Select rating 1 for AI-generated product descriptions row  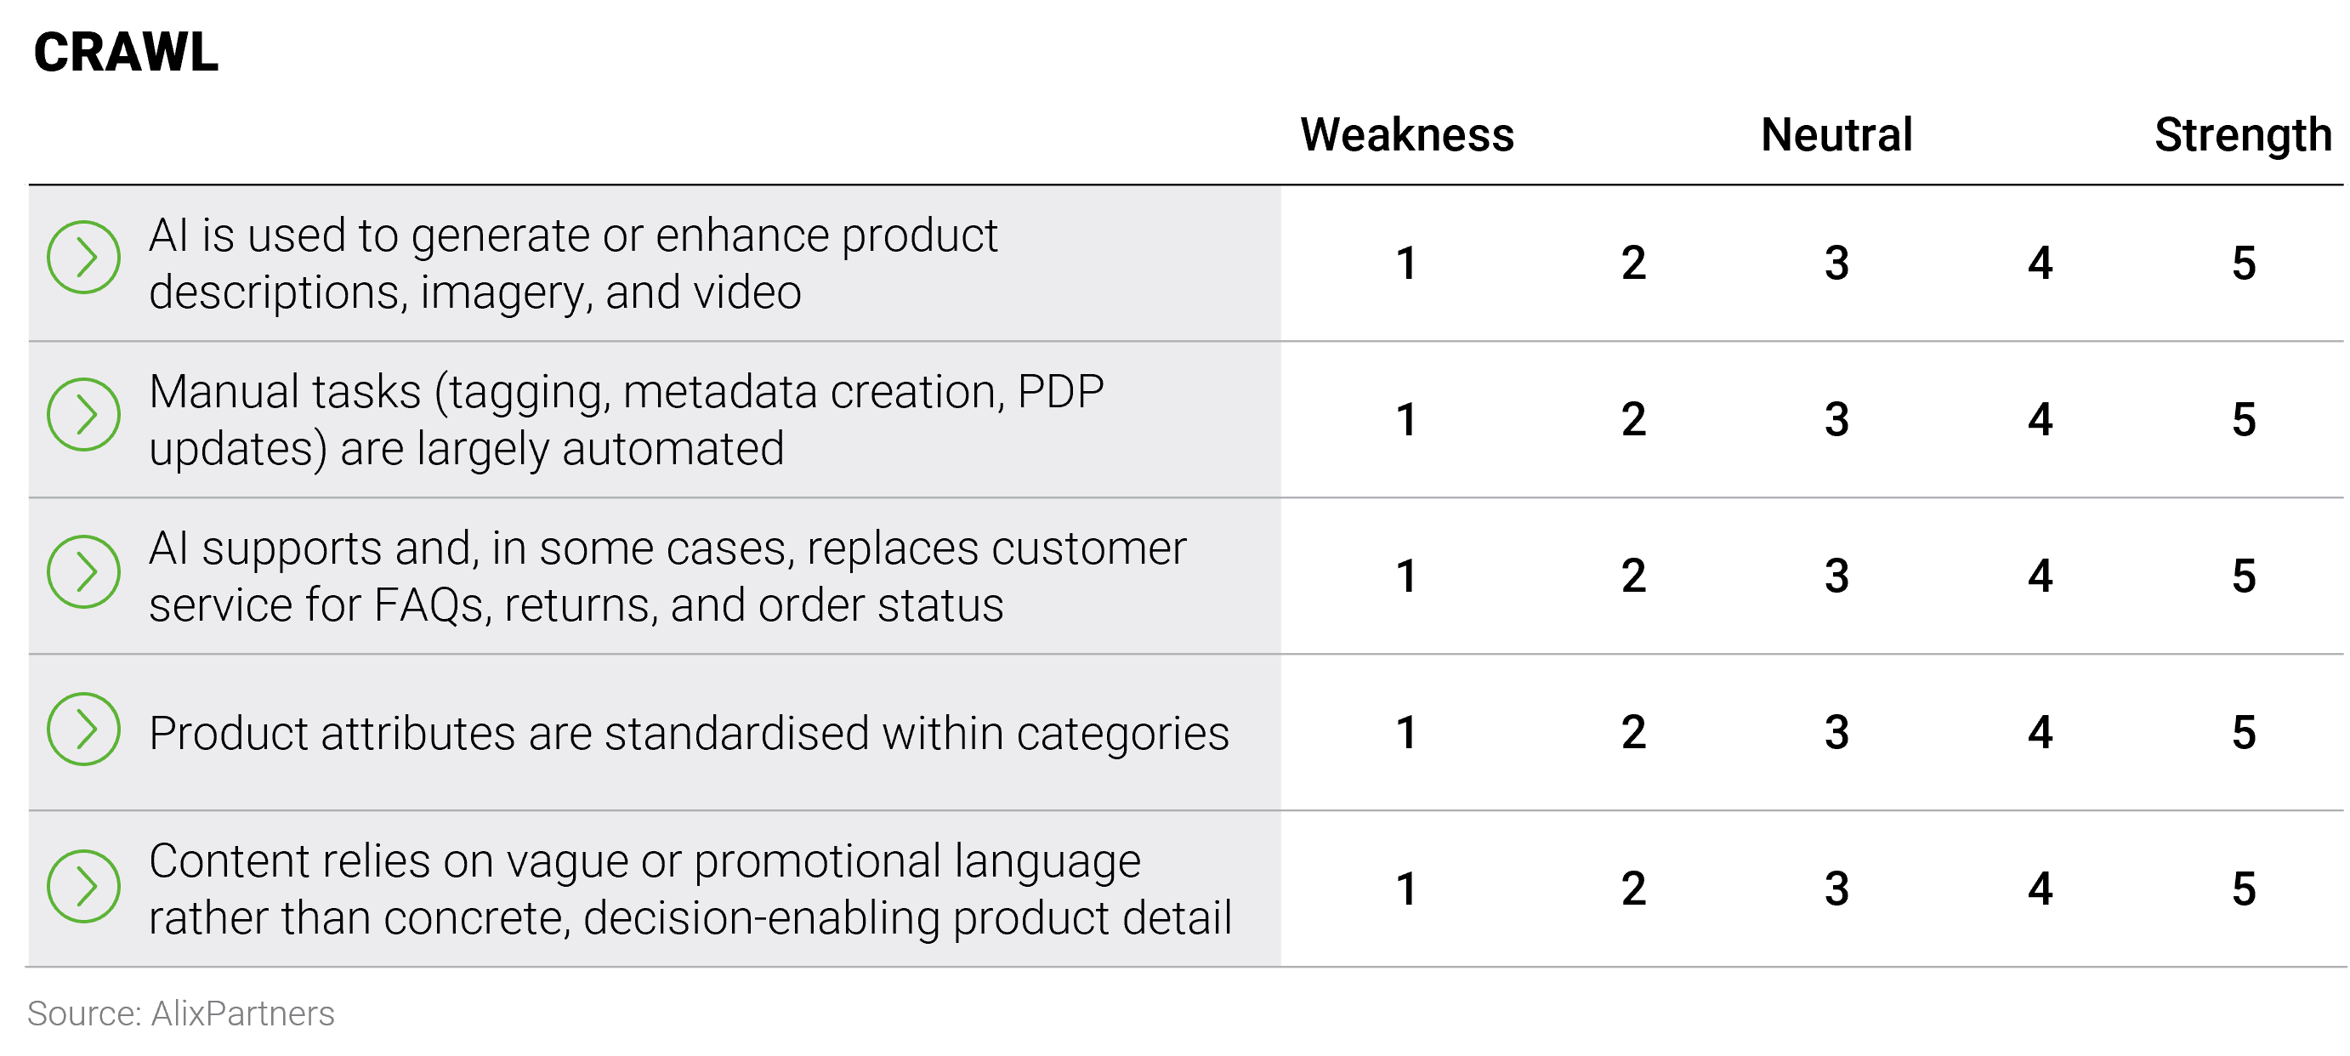click(x=1405, y=264)
